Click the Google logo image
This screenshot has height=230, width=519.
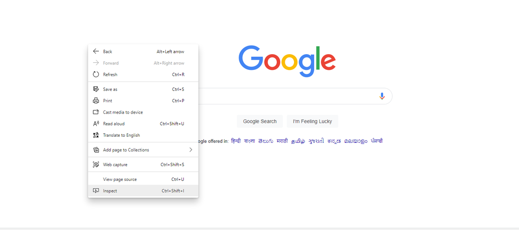287,62
